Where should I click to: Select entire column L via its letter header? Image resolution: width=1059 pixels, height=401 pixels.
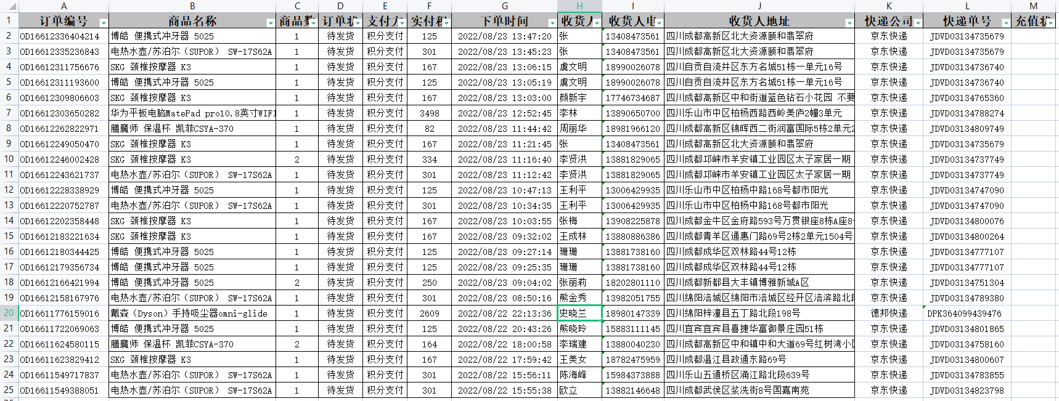tap(967, 6)
